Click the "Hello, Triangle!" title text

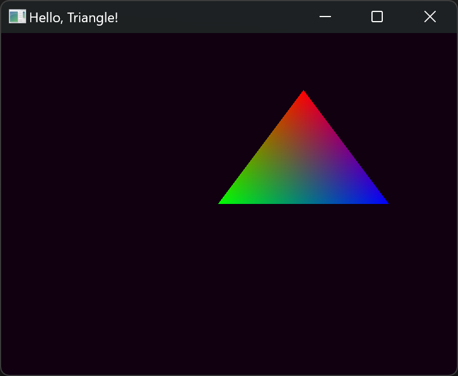coord(73,18)
